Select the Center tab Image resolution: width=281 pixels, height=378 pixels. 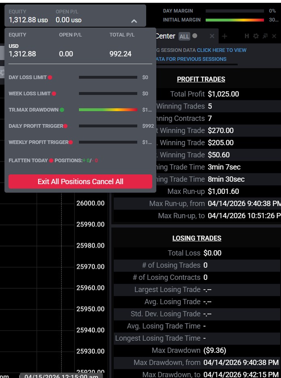166,37
